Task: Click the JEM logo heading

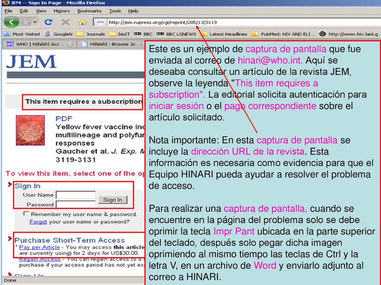Action: [x=31, y=62]
